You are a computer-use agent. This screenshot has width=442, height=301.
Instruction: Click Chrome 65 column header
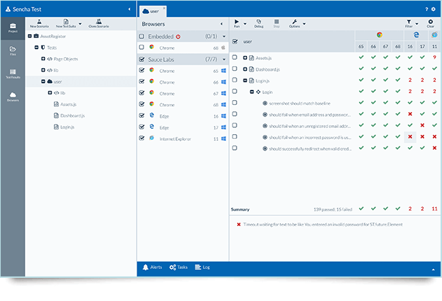point(361,46)
